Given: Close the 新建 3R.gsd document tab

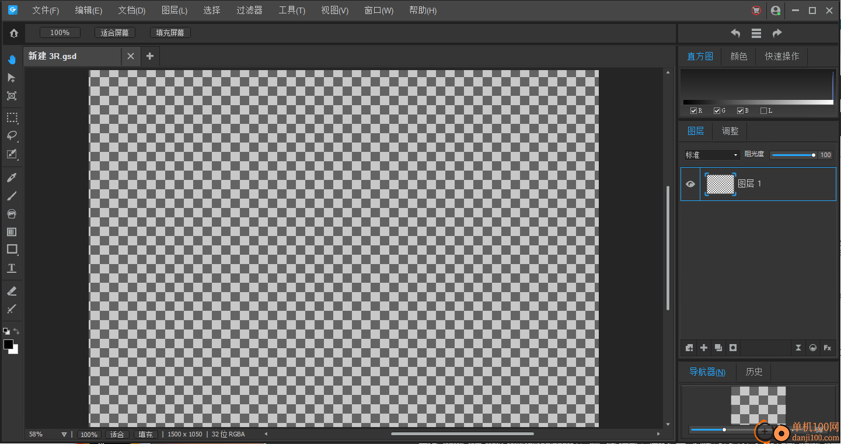Looking at the screenshot, I should tap(131, 56).
